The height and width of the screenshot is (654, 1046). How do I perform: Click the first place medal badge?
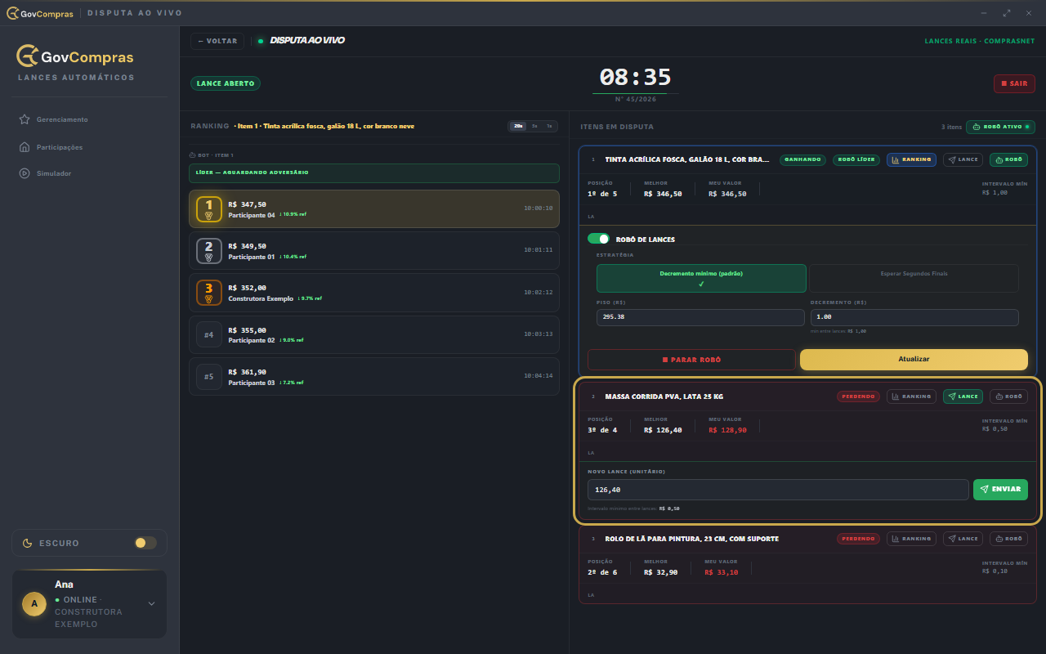click(x=209, y=209)
